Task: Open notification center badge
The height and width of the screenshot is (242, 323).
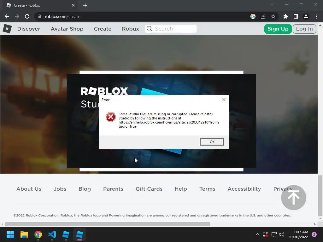Action: [314, 234]
